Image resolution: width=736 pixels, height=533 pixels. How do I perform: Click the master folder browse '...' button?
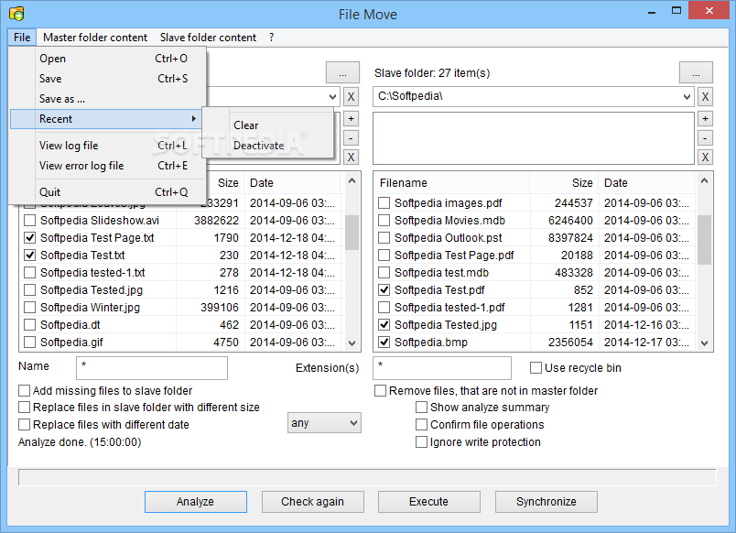coord(342,72)
